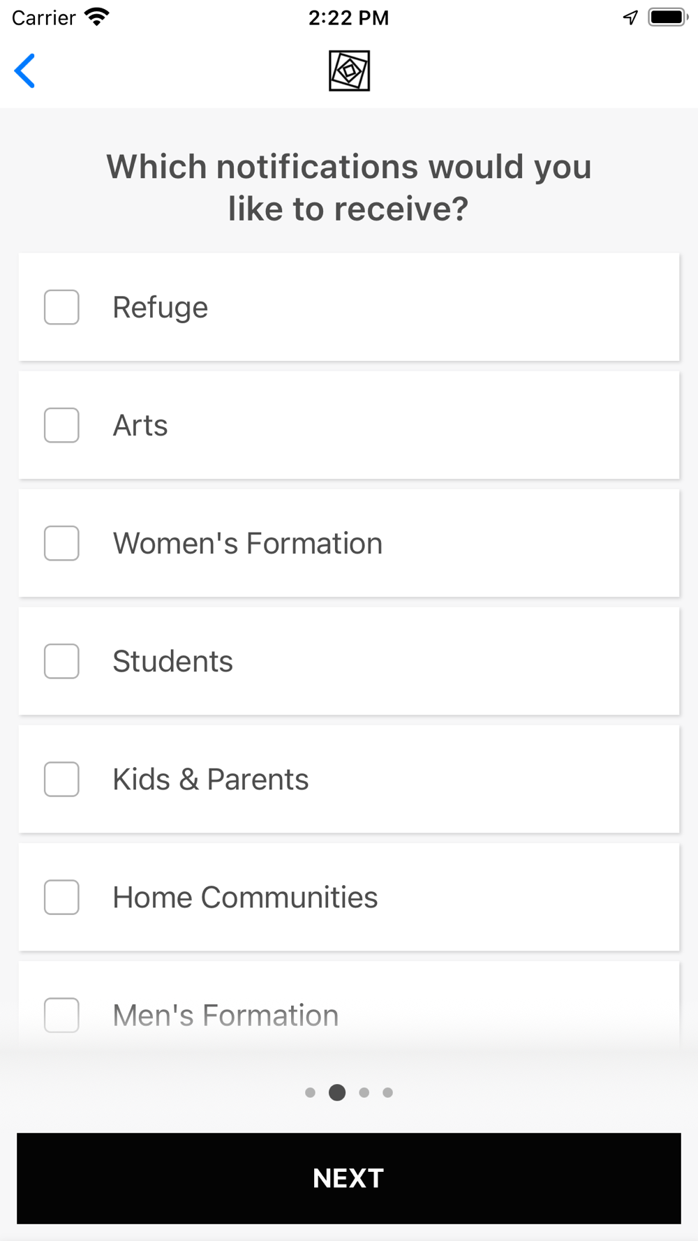Tap the location arrow status icon
Screen dimensions: 698x1241
click(x=630, y=17)
